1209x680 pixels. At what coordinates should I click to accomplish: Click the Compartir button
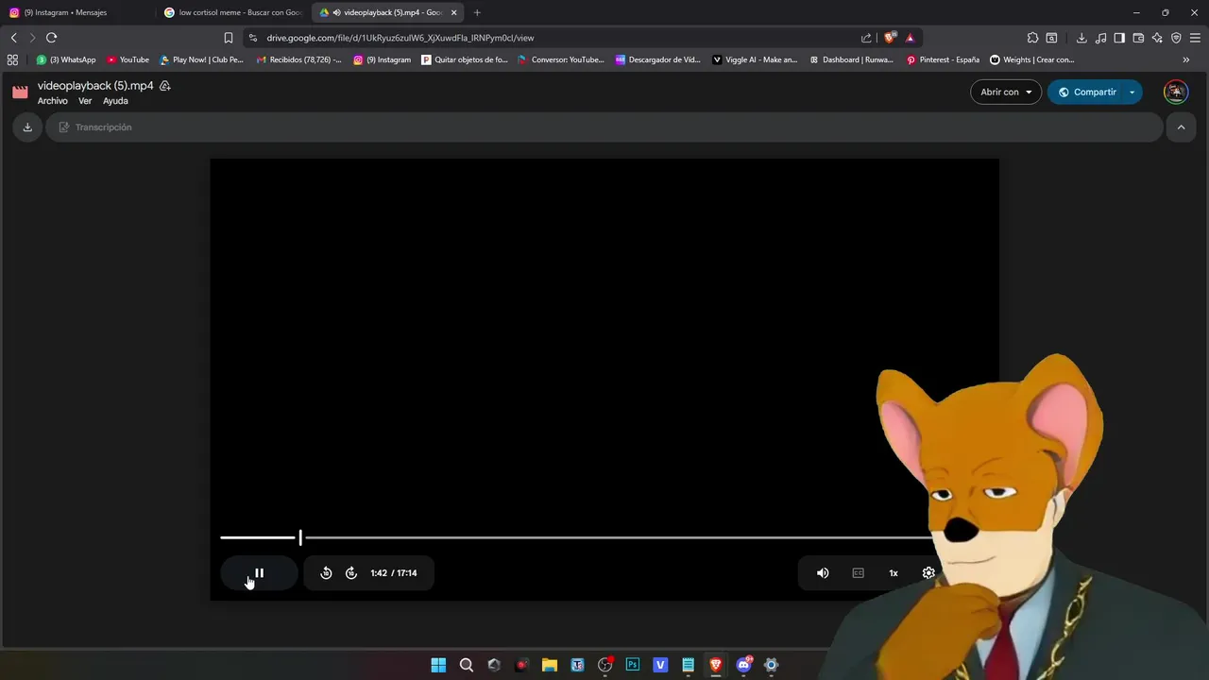coord(1086,92)
